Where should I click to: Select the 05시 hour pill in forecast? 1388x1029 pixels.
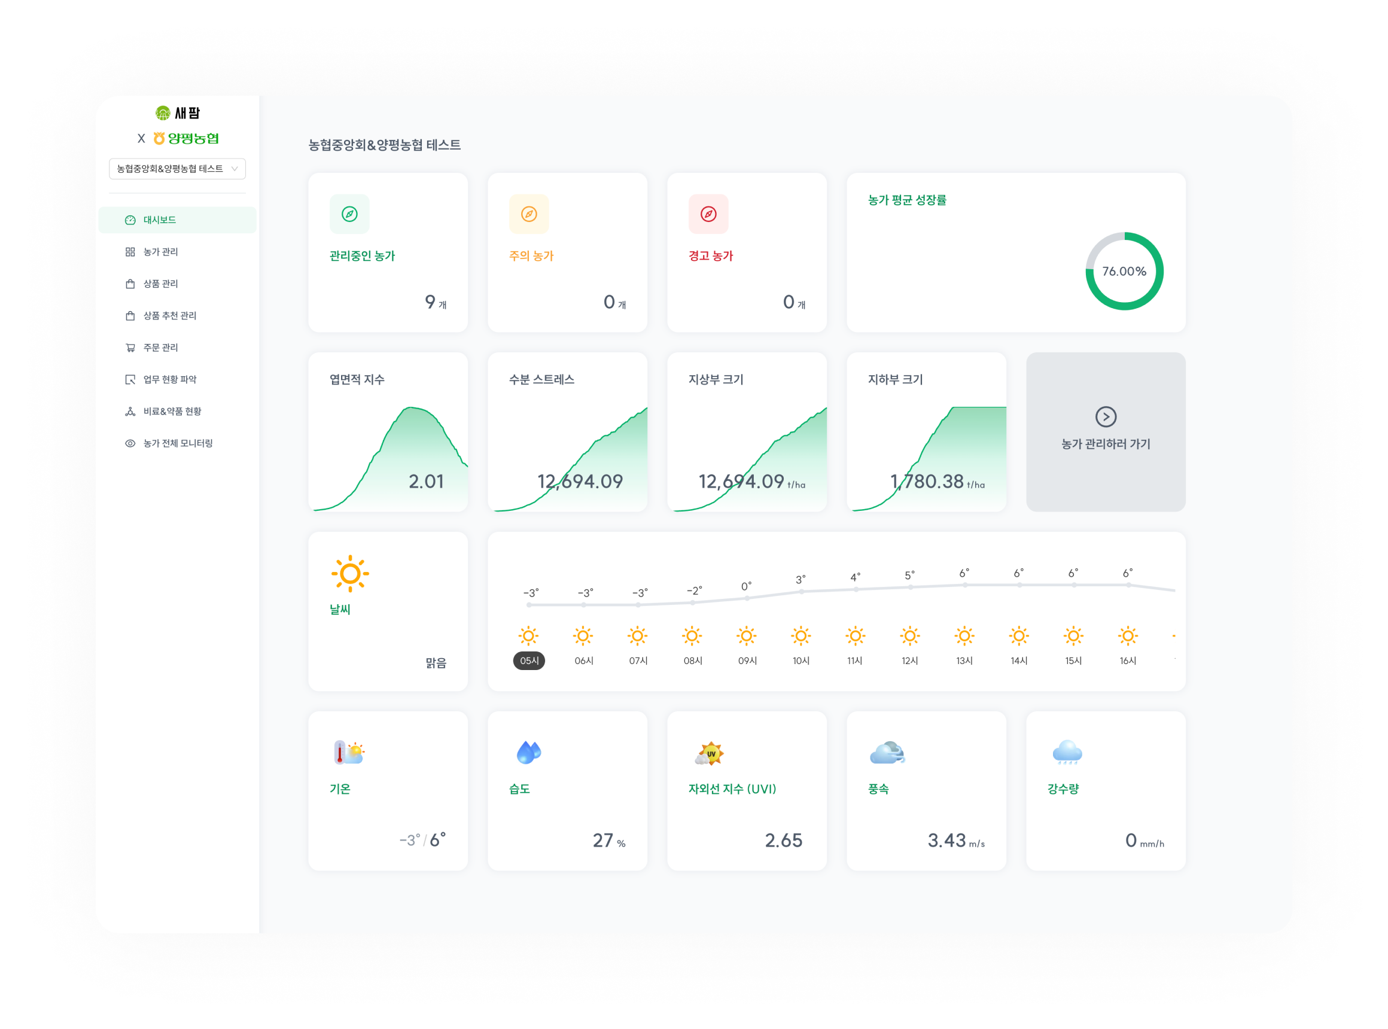coord(529,661)
